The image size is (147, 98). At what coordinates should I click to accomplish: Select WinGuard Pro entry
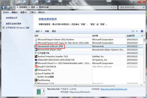88,70
